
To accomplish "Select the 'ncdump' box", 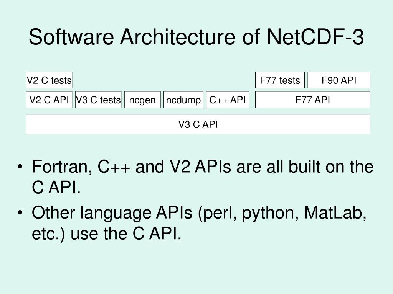I will click(x=183, y=100).
